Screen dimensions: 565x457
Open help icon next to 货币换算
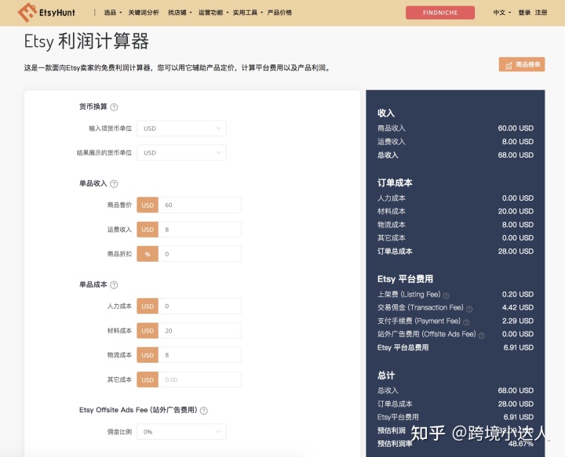click(x=114, y=107)
